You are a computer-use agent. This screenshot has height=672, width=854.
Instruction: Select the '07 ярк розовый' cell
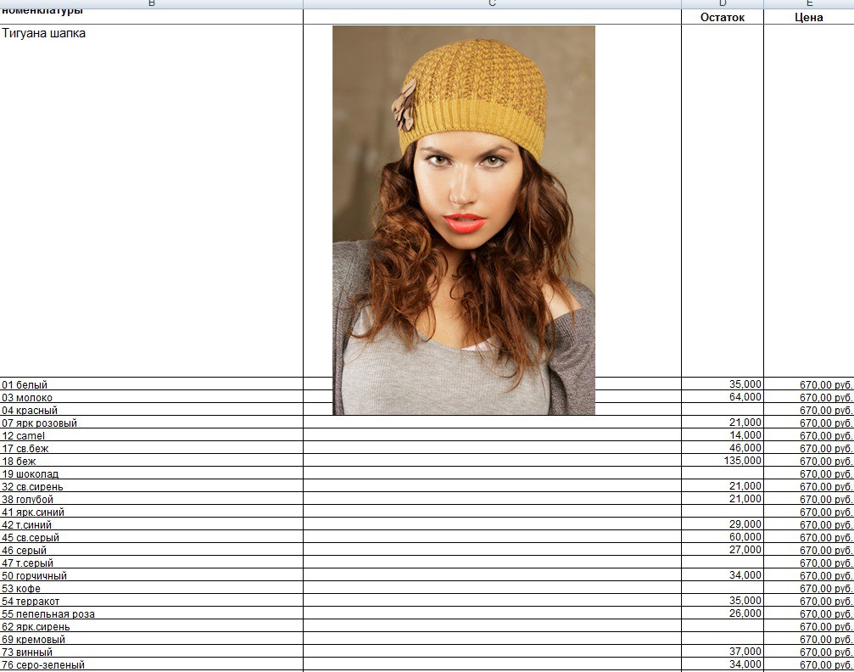coord(152,422)
